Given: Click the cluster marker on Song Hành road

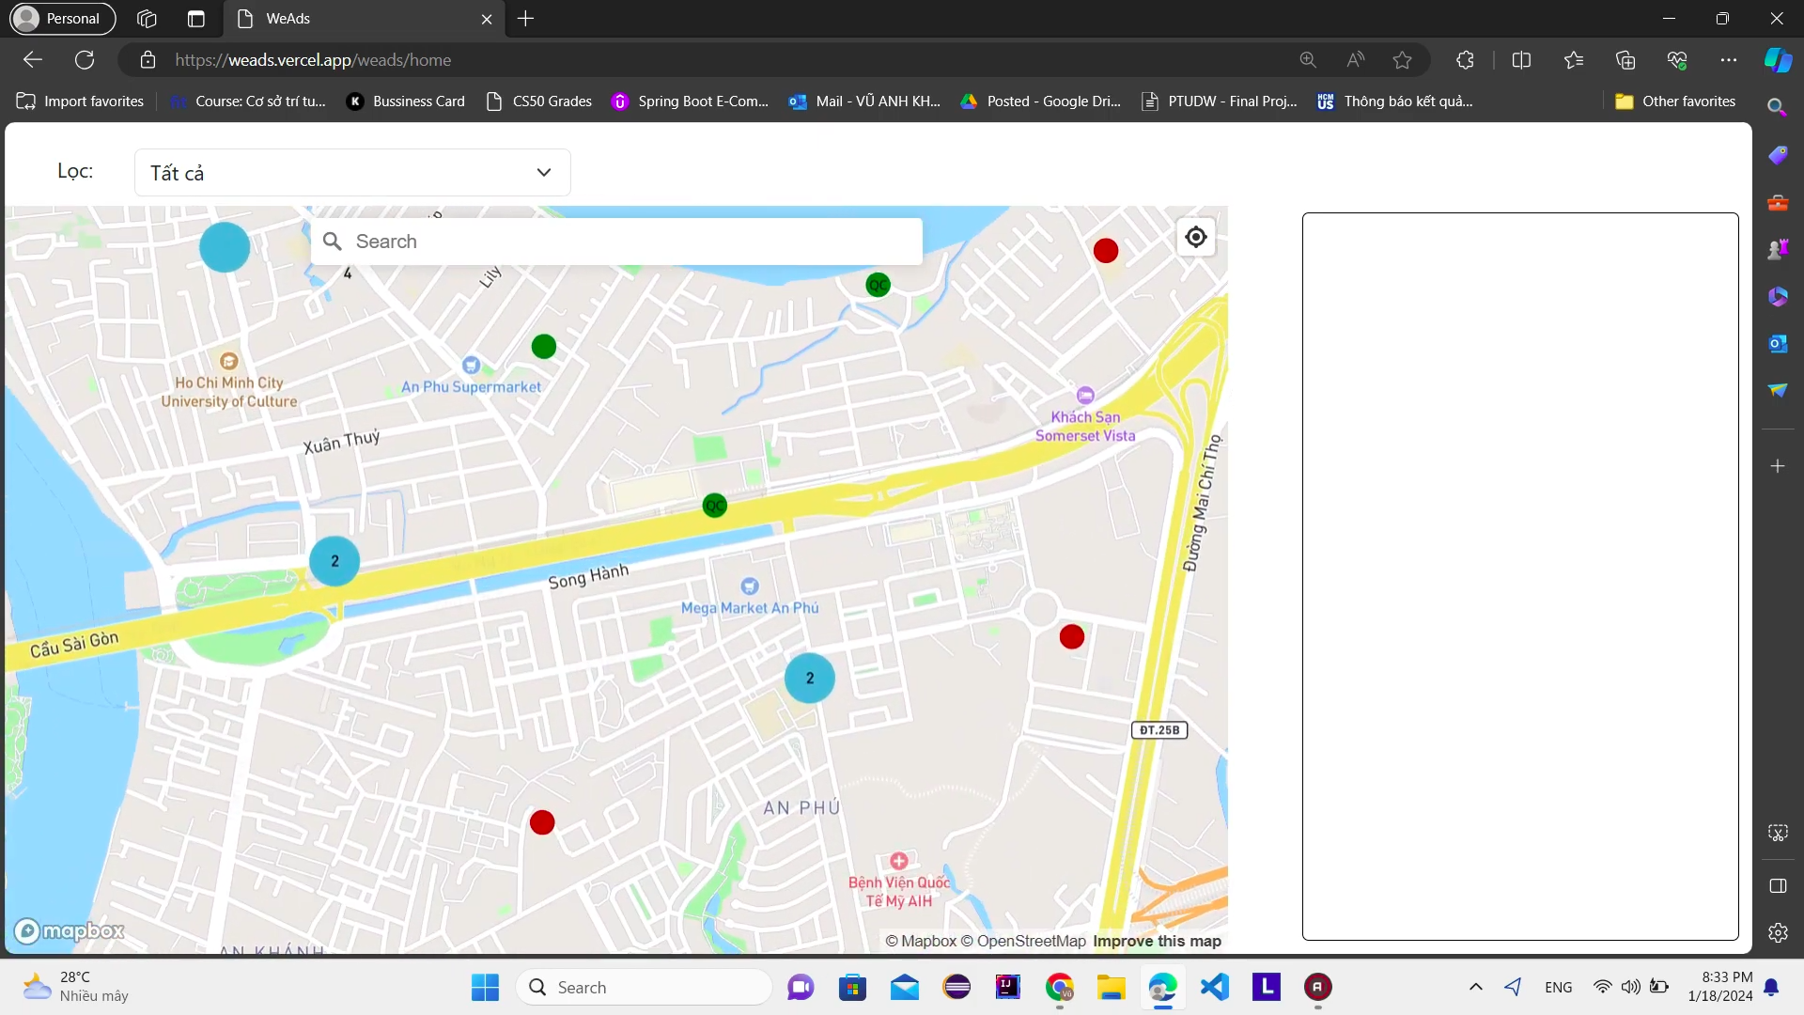Looking at the screenshot, I should (334, 561).
